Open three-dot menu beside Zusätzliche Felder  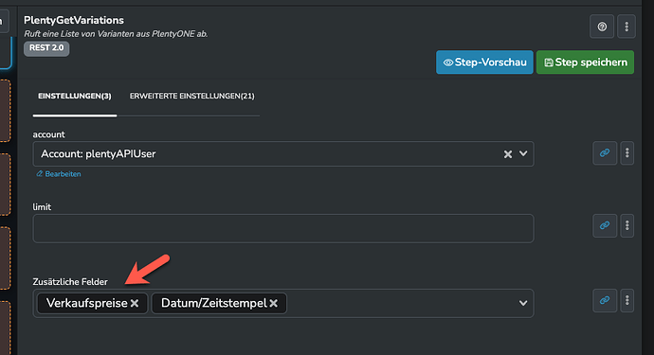[x=627, y=300]
